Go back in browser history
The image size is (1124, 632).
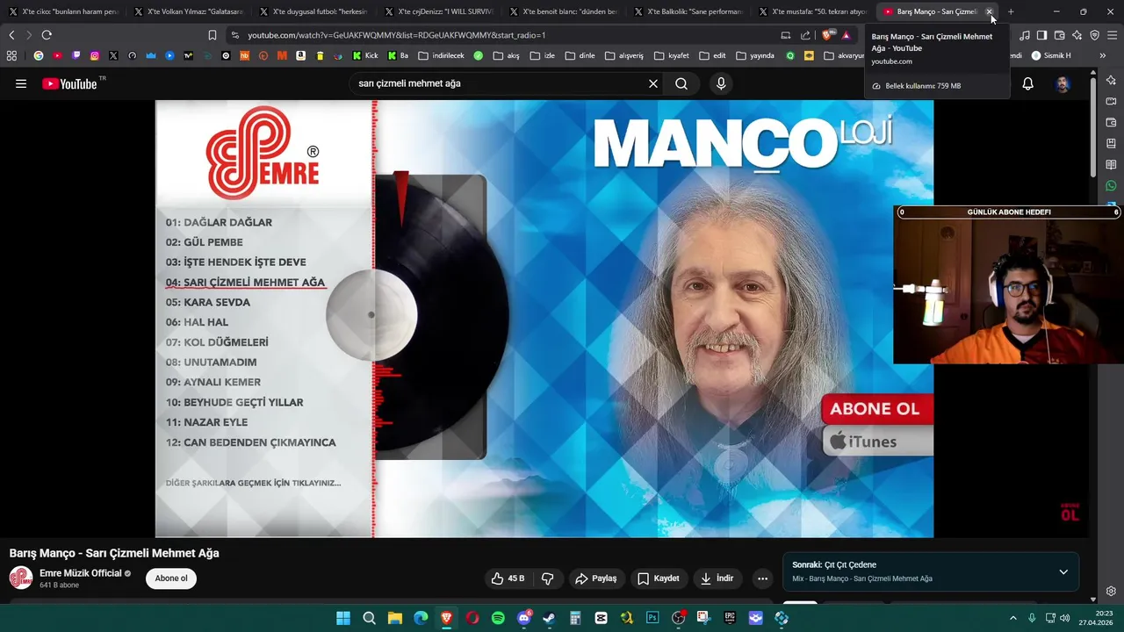(x=11, y=35)
